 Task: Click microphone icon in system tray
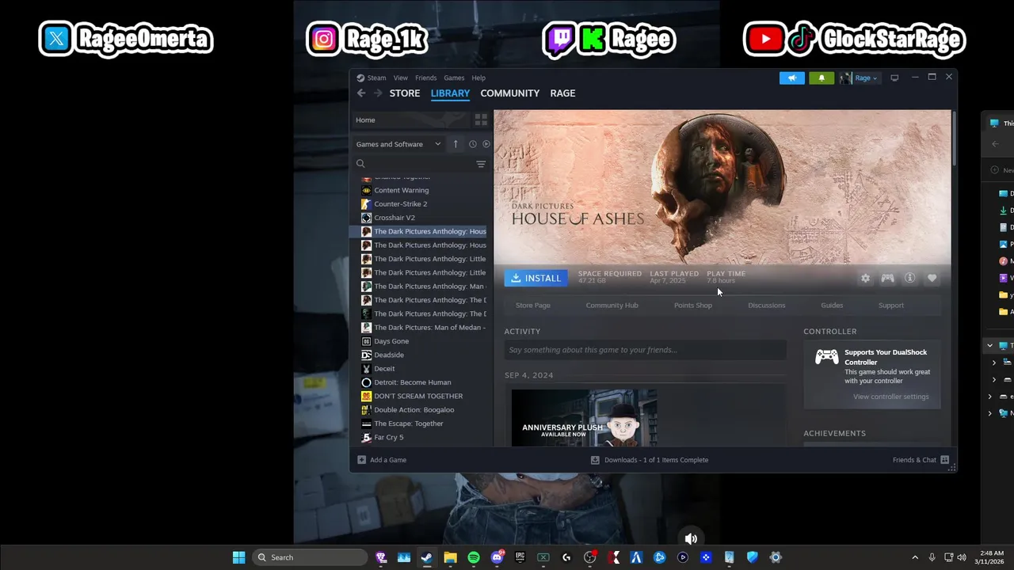(x=932, y=557)
